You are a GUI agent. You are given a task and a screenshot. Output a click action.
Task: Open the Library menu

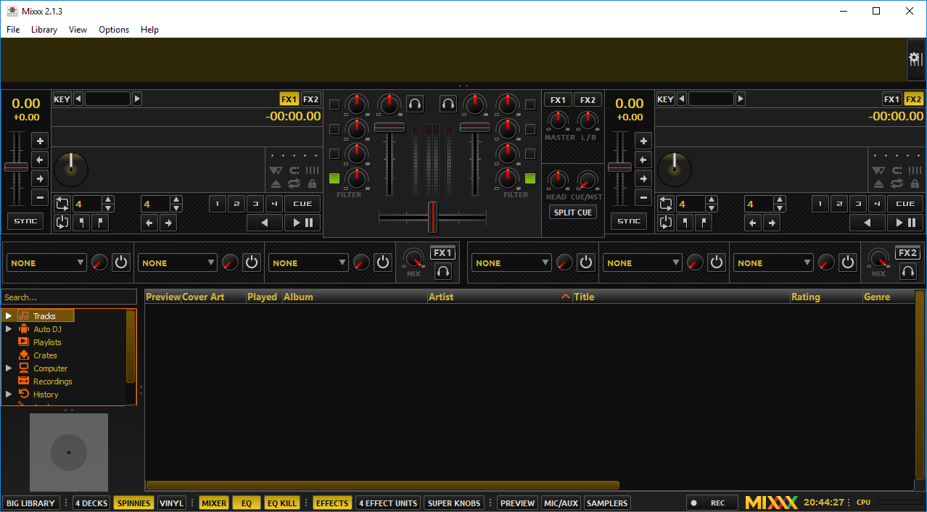click(x=44, y=30)
